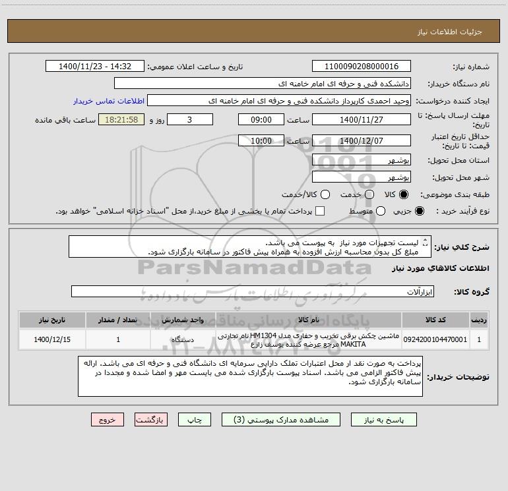
Task: Click the چاپ print button
Action: [195, 420]
